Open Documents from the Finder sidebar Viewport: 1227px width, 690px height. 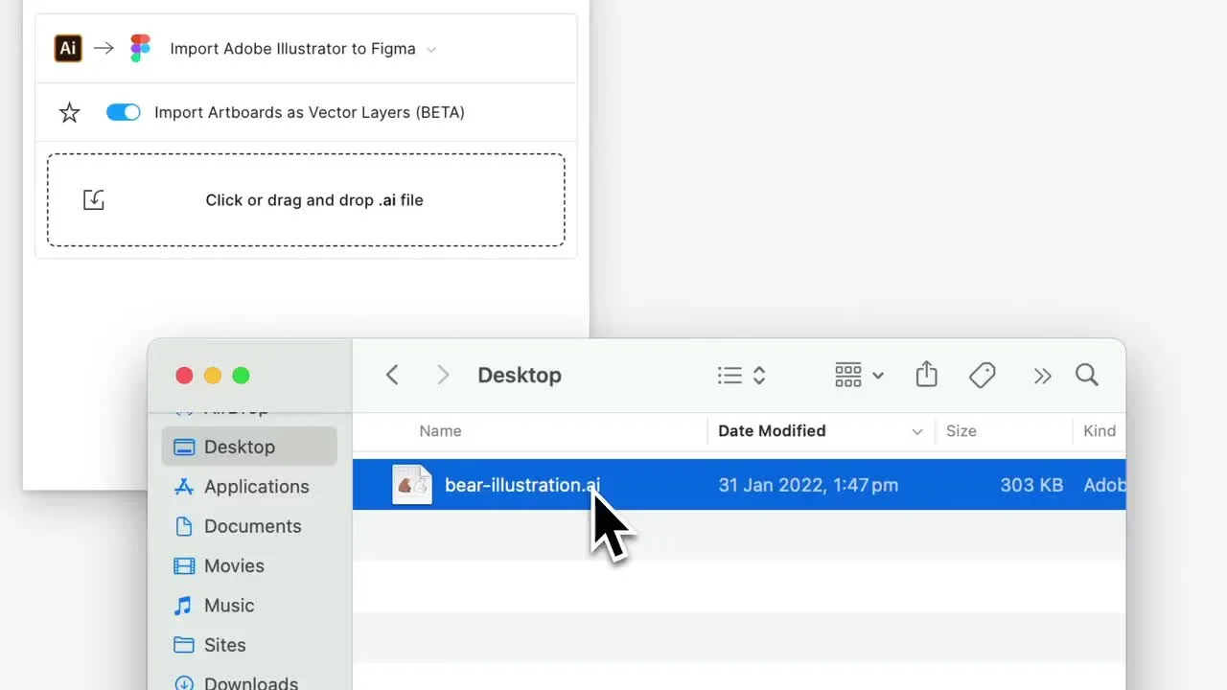[252, 526]
